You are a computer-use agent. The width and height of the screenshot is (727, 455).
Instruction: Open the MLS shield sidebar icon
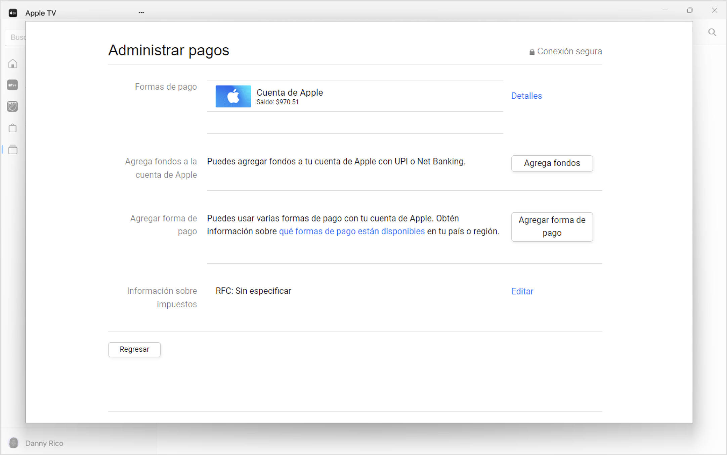pos(12,106)
